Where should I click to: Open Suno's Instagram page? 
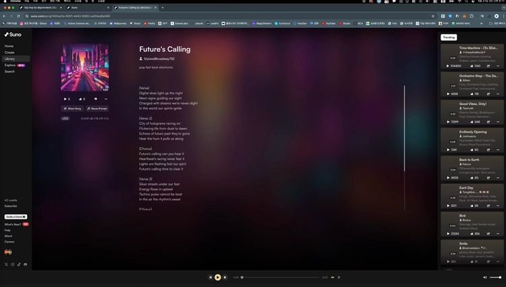pyautogui.click(x=13, y=265)
